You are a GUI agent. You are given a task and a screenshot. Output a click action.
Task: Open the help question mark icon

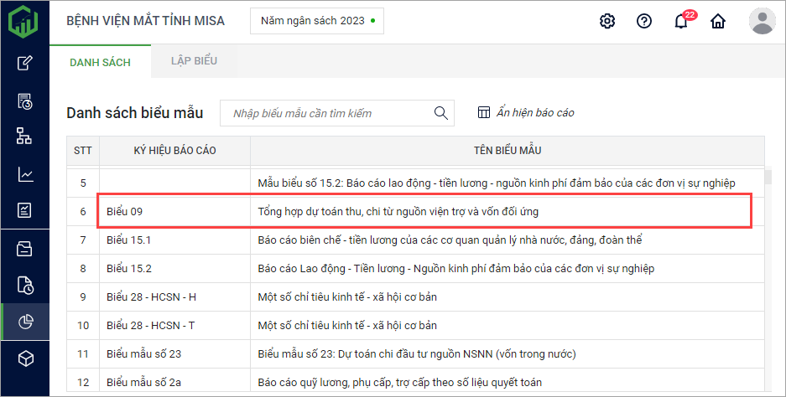(644, 22)
